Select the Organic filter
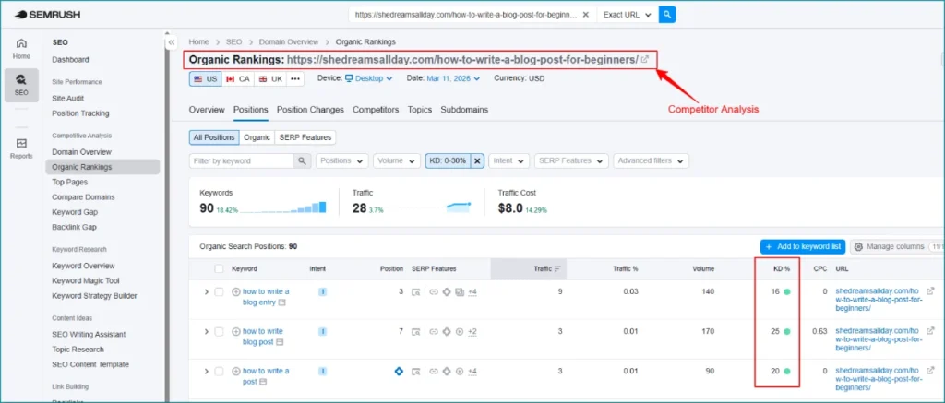This screenshot has width=945, height=403. [x=257, y=137]
